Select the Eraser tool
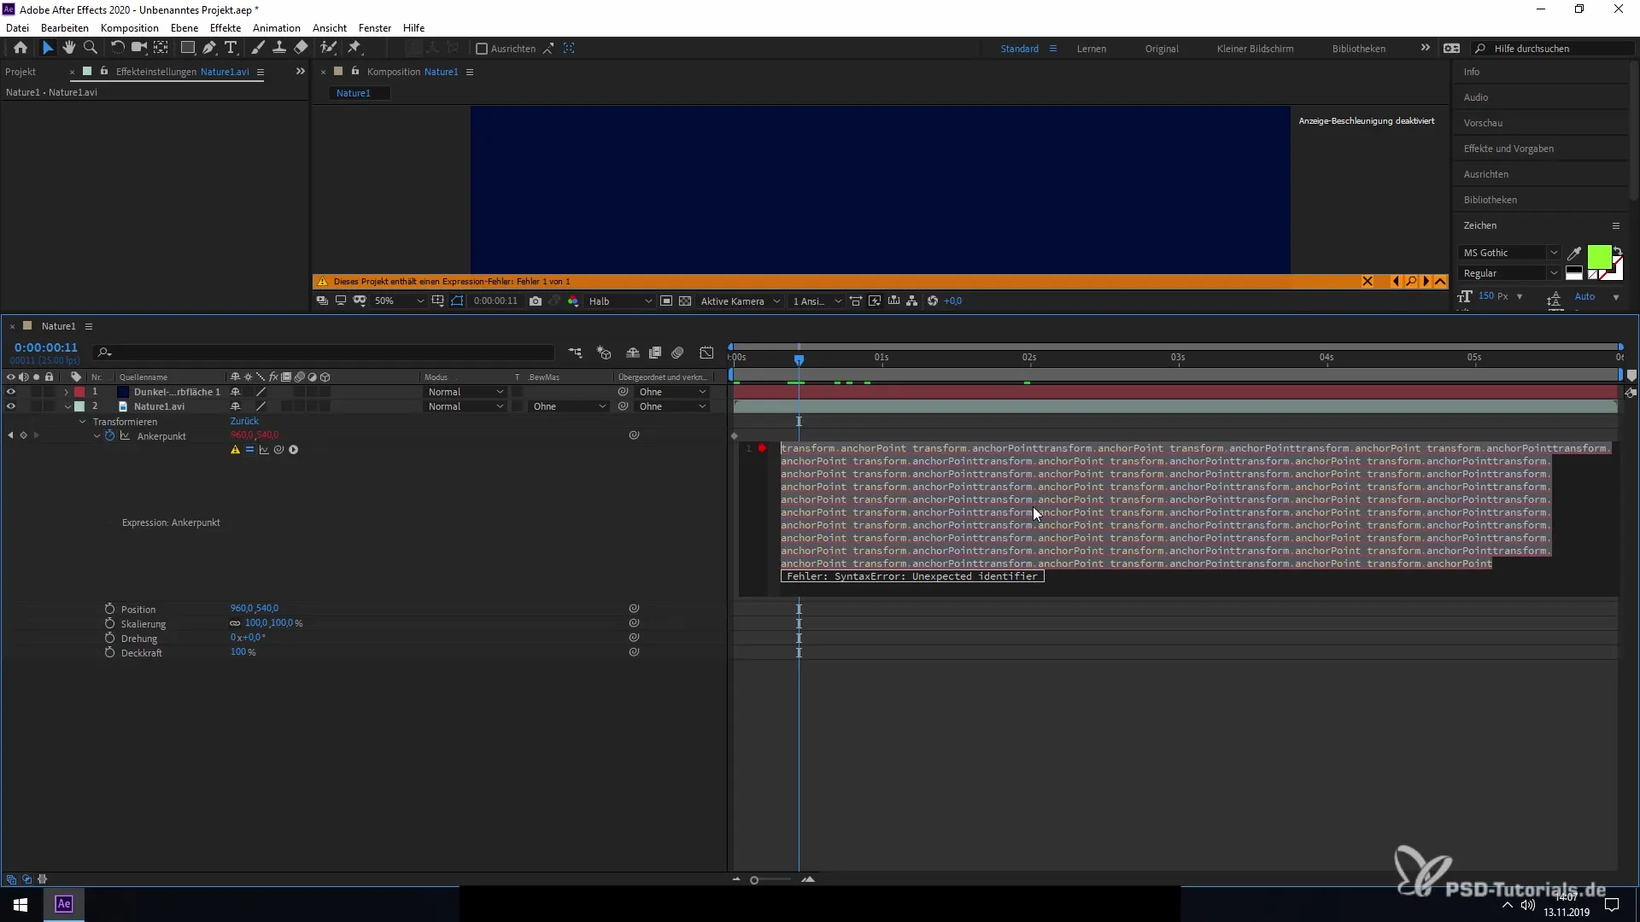 pyautogui.click(x=301, y=49)
